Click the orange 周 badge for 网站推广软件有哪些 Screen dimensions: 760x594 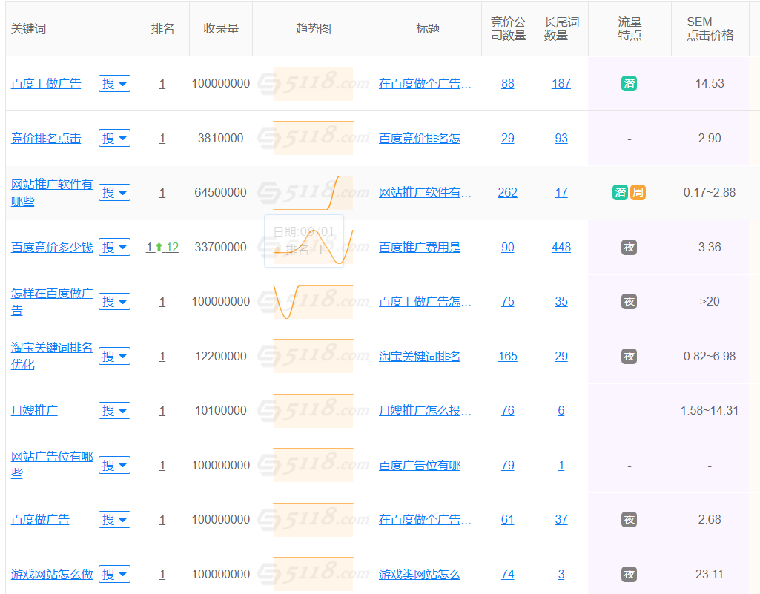(638, 193)
